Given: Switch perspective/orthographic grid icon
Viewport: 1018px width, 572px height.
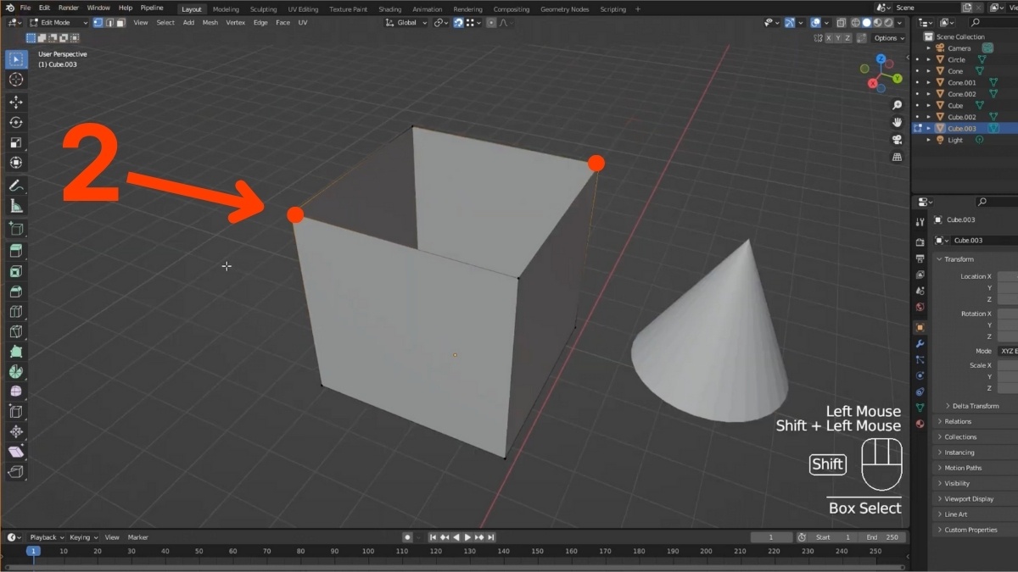Looking at the screenshot, I should pos(898,158).
